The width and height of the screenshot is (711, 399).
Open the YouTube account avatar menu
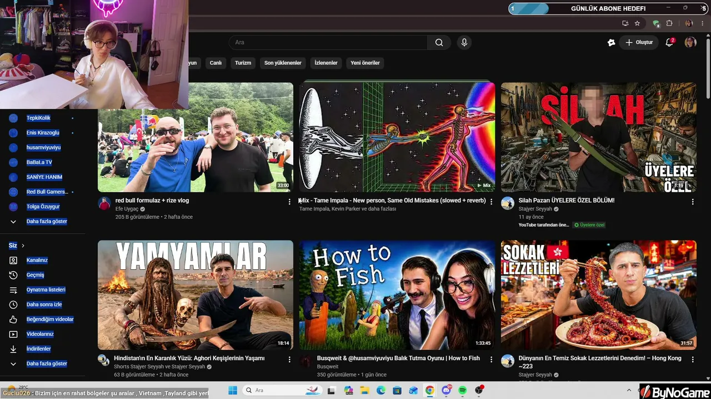click(x=690, y=43)
